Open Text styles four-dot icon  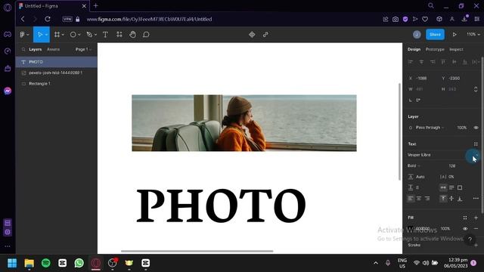pyautogui.click(x=476, y=144)
